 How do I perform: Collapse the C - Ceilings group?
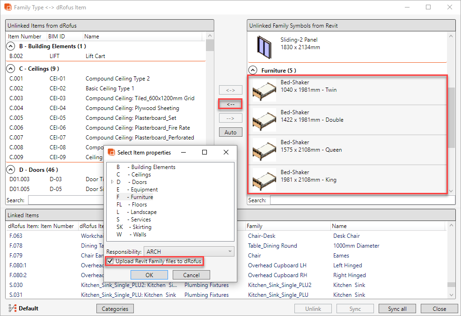pos(10,69)
